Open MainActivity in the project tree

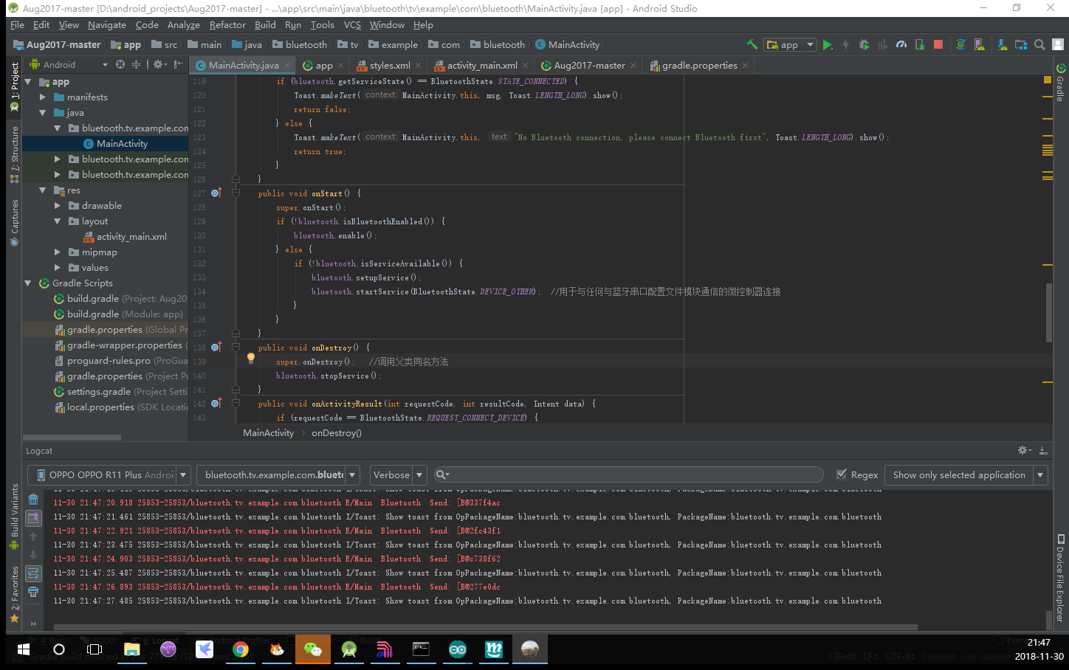coord(122,144)
